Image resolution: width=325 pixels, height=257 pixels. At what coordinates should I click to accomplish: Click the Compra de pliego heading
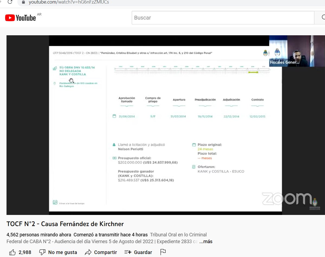(x=153, y=100)
